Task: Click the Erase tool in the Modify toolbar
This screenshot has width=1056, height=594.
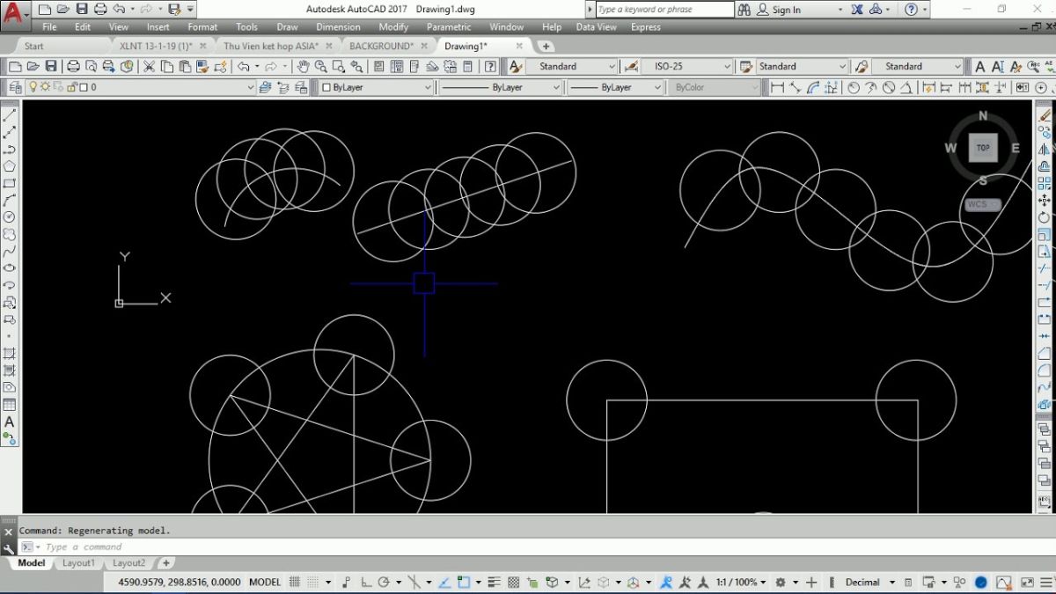Action: coord(1045,115)
